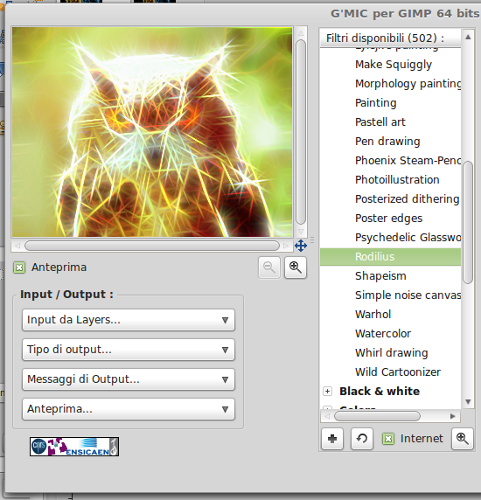Open the Tipo di output dropdown
This screenshot has height=500, width=481.
tap(129, 350)
